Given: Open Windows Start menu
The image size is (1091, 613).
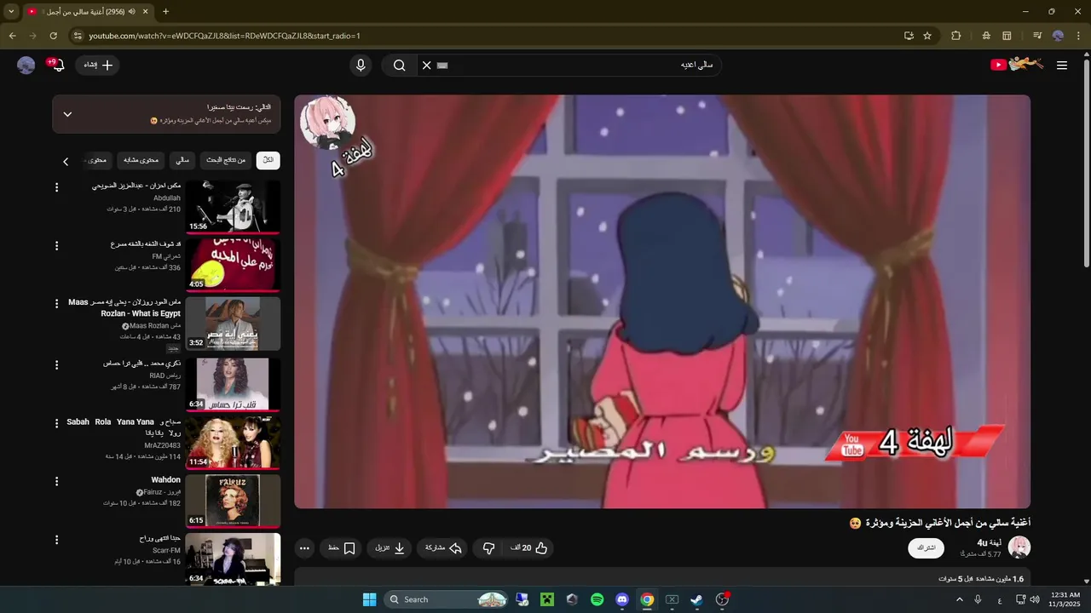Looking at the screenshot, I should click(369, 599).
